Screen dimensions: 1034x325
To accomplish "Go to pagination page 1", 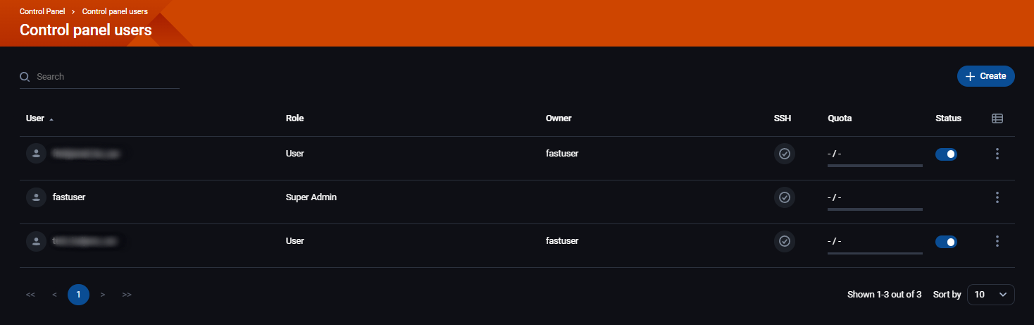I will [78, 295].
